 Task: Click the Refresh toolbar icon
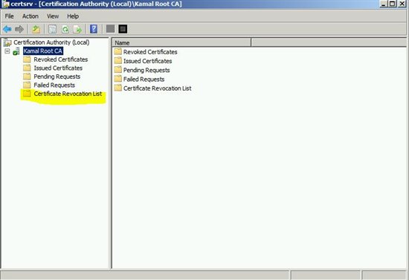pos(65,29)
